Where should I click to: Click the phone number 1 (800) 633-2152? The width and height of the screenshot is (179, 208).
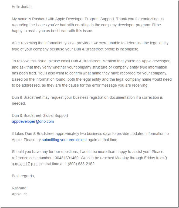(82, 164)
